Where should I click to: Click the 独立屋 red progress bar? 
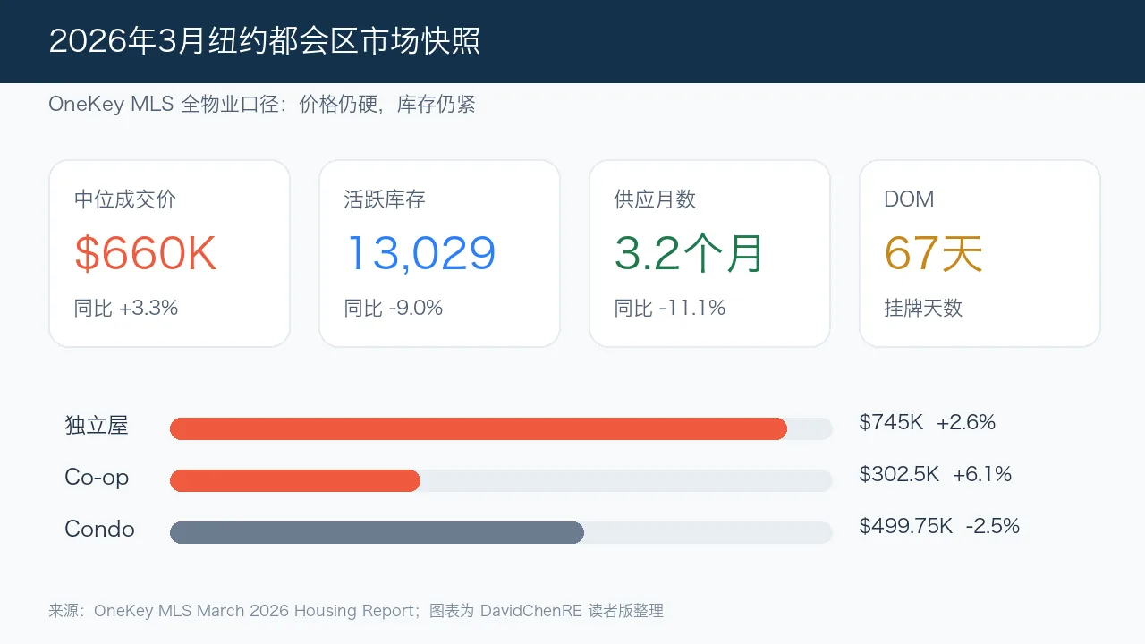tap(479, 428)
